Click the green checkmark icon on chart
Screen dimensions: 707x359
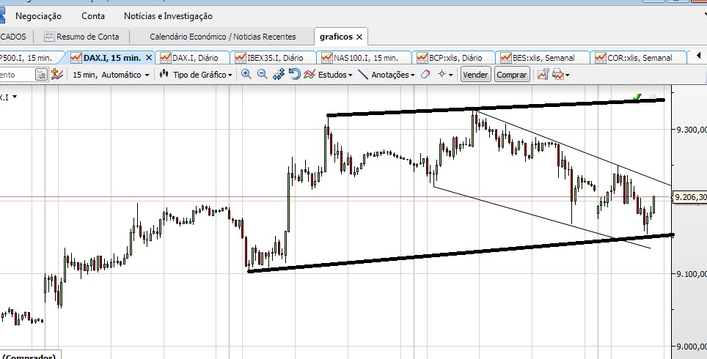coord(637,97)
